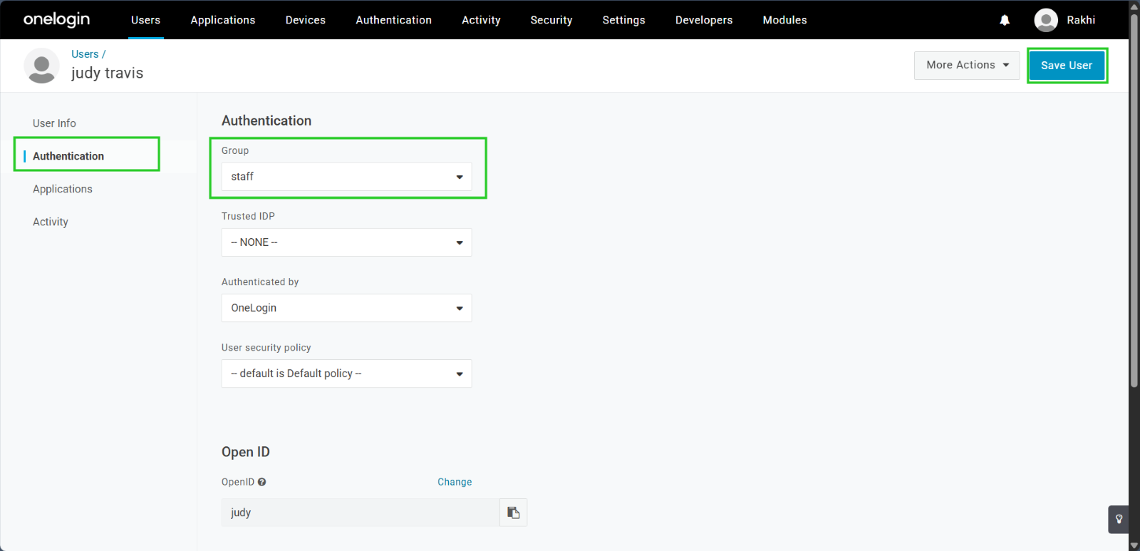Image resolution: width=1140 pixels, height=551 pixels.
Task: Click the Save User button
Action: coord(1067,65)
